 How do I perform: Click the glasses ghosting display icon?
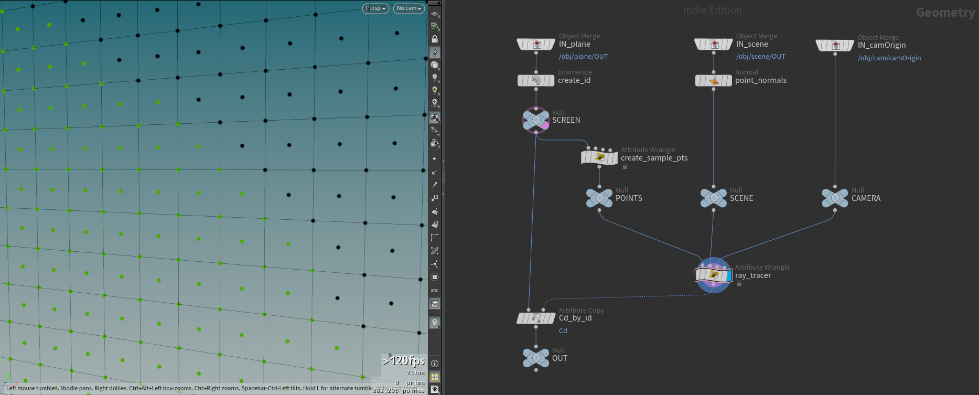(435, 130)
